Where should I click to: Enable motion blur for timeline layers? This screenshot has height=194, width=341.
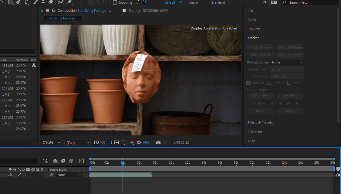pos(71,161)
